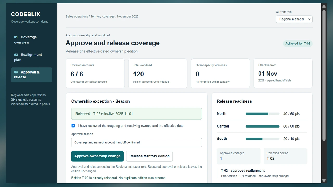Click the CODEBLIX logo text
The image size is (333, 187).
click(x=25, y=14)
